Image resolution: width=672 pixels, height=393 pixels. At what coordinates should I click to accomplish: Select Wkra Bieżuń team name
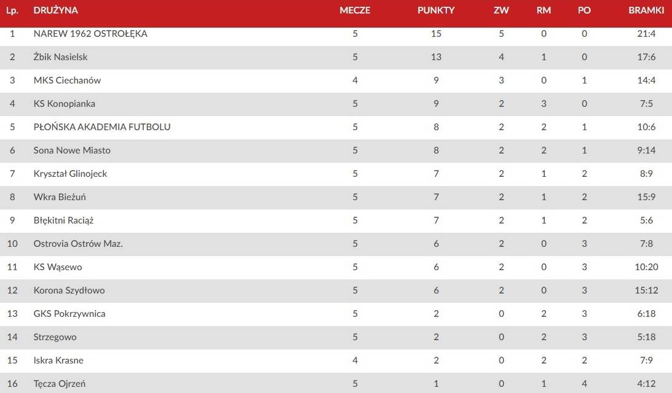60,197
